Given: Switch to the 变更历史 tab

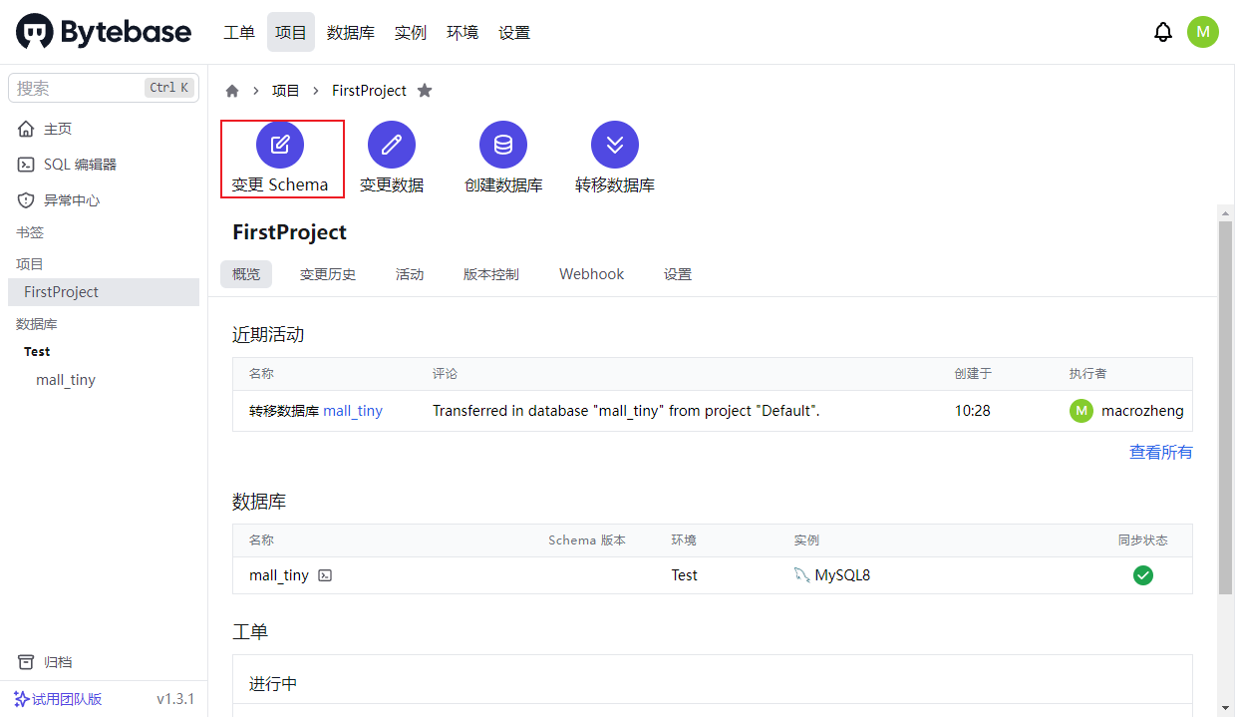Looking at the screenshot, I should 328,274.
